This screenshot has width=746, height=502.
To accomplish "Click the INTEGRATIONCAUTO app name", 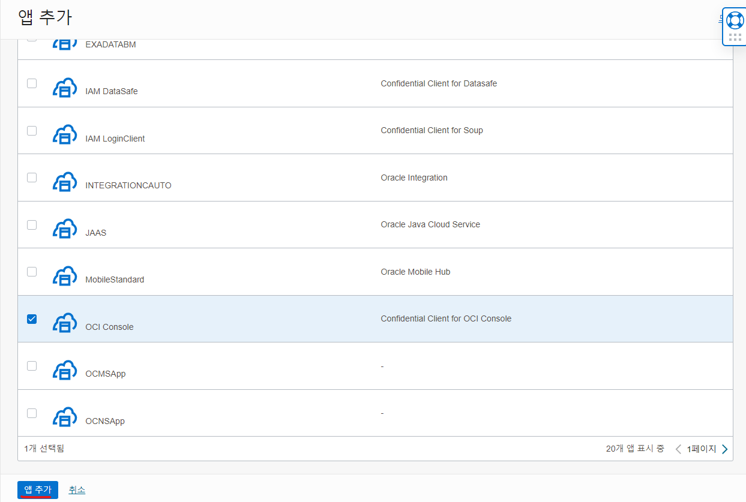I will (128, 186).
